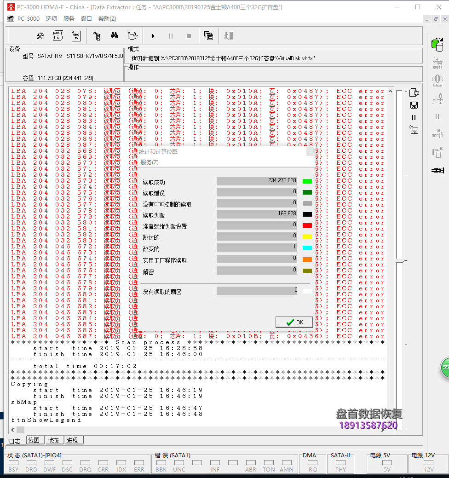This screenshot has width=449, height=478.
Task: Open the 服务 menu in main menu bar
Action: 69,19
